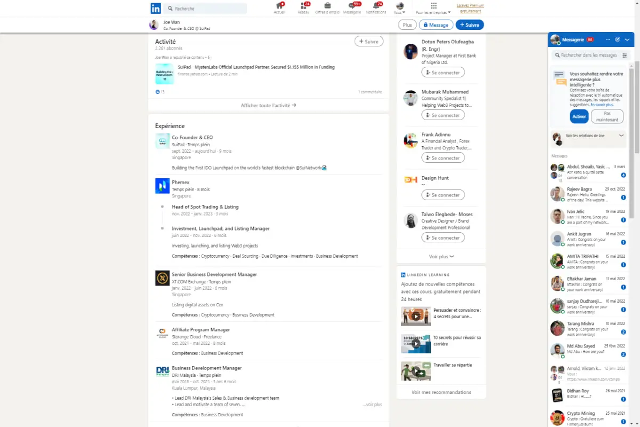The width and height of the screenshot is (640, 427).
Task: Open Offres d'emploi jobs icon
Action: pyautogui.click(x=327, y=8)
